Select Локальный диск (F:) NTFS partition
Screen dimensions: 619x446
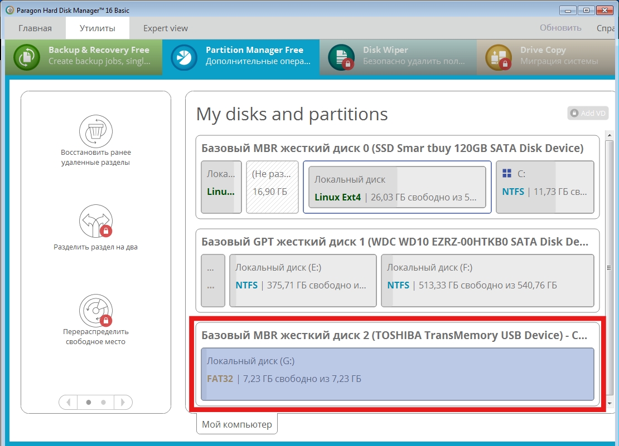coord(487,281)
